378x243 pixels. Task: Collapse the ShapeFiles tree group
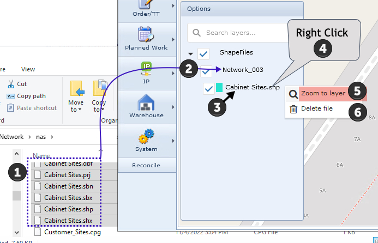[x=190, y=54]
